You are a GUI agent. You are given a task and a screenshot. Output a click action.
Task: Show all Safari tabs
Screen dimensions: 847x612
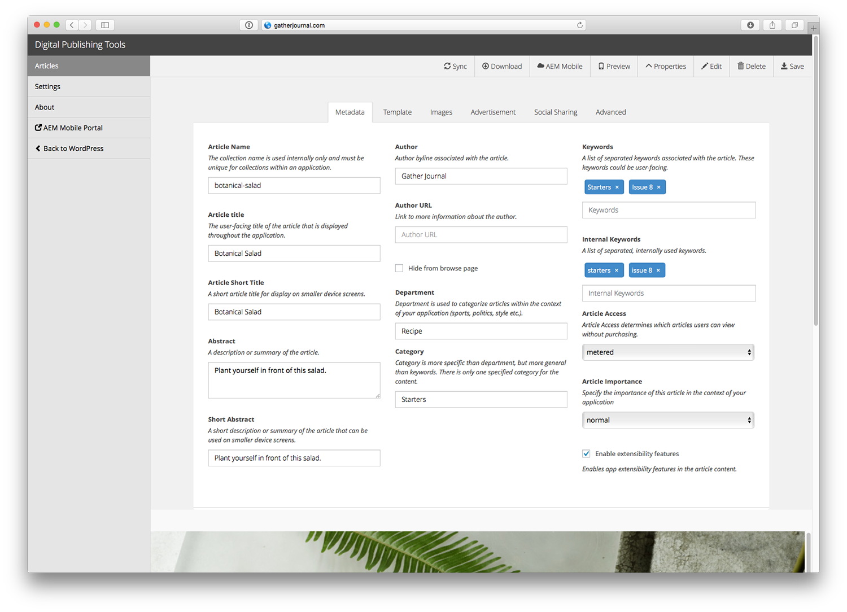(x=794, y=25)
